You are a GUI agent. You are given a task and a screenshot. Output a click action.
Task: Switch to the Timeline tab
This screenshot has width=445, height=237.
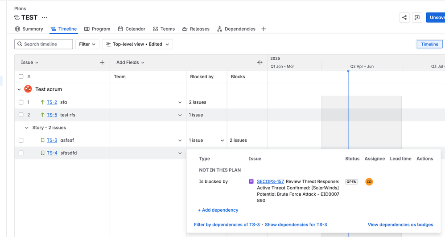point(64,29)
